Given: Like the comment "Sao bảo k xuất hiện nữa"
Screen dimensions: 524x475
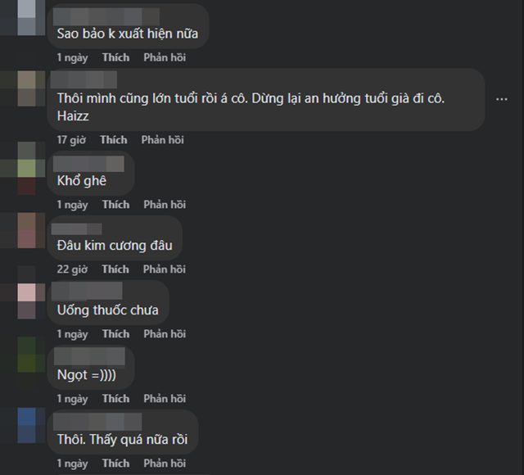Looking at the screenshot, I should pyautogui.click(x=115, y=57).
